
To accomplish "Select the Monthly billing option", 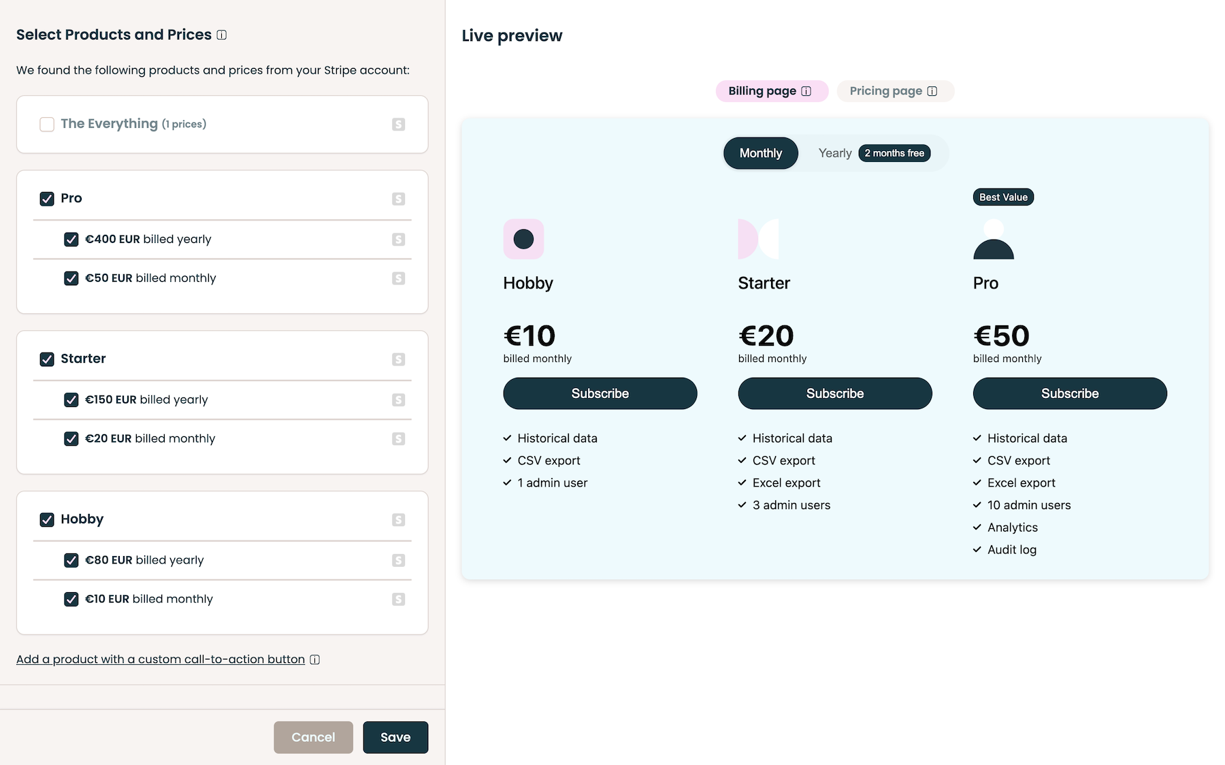I will pos(760,153).
